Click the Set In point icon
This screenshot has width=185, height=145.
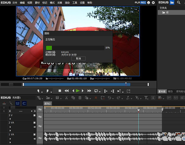click(38, 91)
